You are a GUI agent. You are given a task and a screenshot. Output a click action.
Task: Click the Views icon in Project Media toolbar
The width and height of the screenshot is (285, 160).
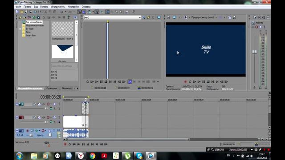coord(75,17)
